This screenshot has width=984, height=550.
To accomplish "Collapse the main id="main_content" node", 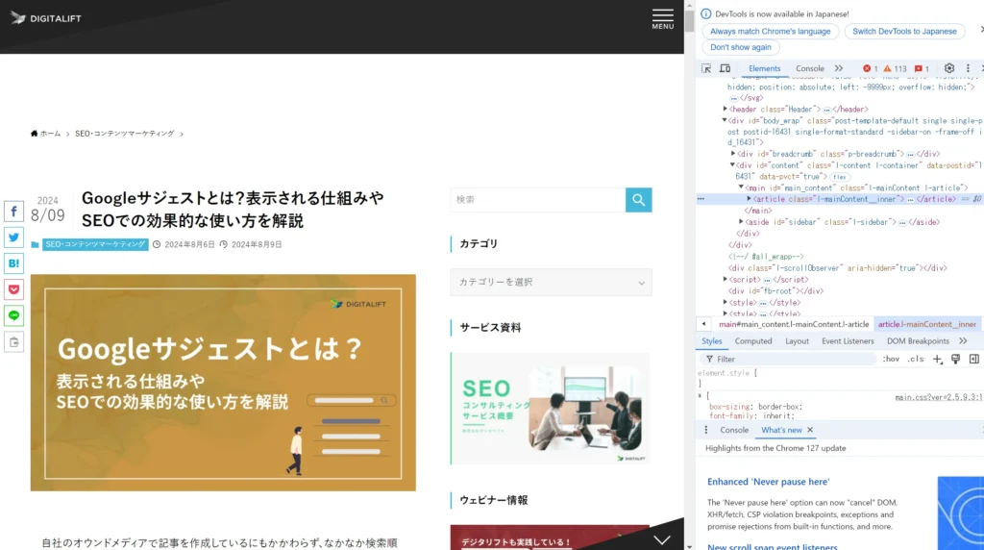I will (741, 187).
